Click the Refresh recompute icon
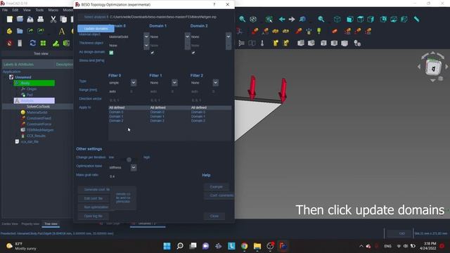 [x=32, y=43]
